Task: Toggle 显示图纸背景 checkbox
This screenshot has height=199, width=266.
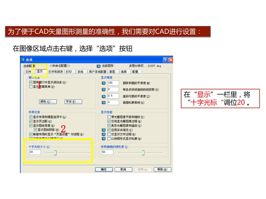Action: [x=31, y=126]
